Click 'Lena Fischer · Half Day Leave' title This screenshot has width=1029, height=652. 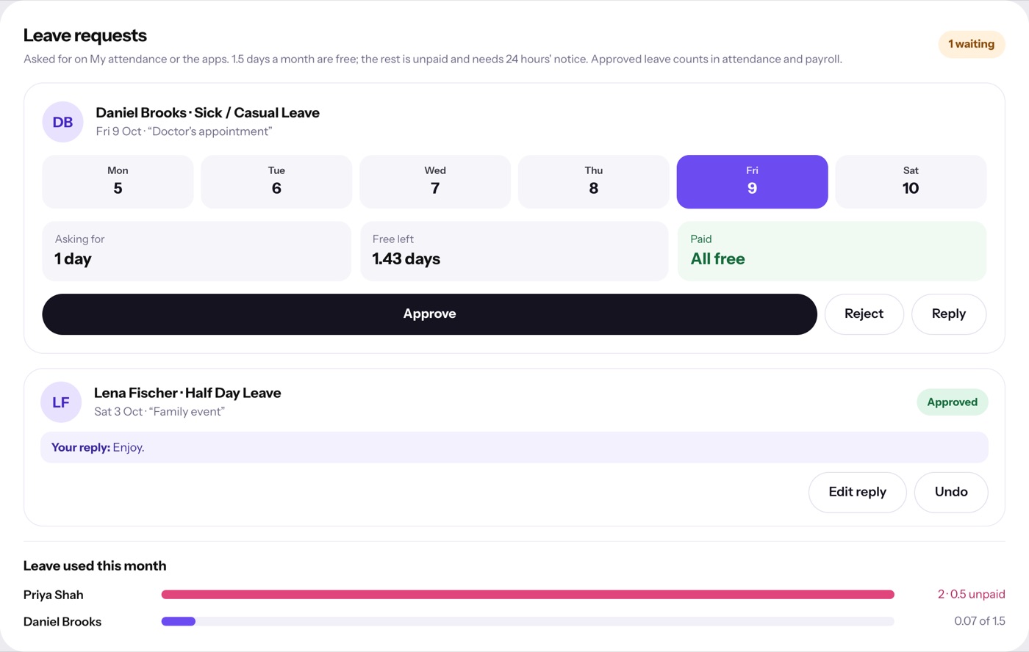[x=187, y=393]
